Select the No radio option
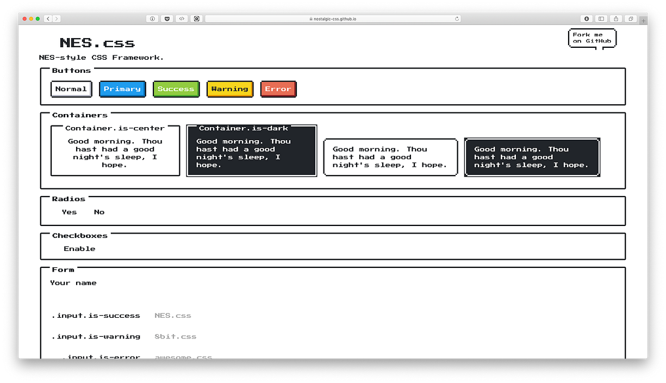The height and width of the screenshot is (383, 666). 99,212
